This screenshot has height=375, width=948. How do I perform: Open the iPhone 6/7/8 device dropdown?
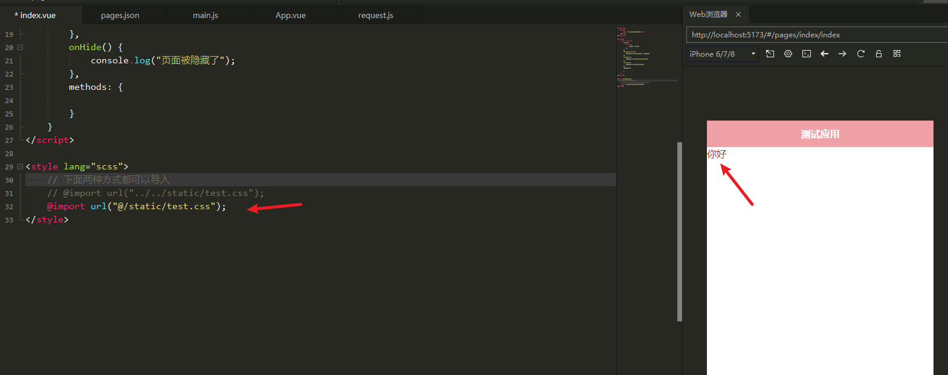(723, 54)
